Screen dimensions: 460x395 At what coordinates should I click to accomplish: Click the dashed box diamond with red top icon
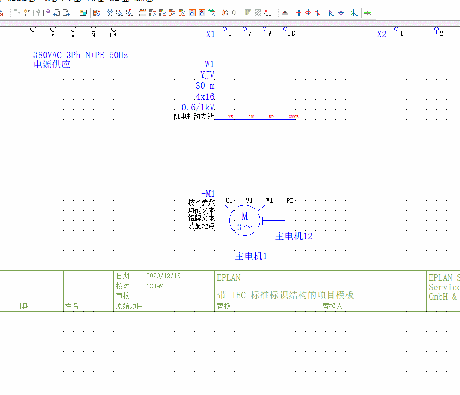click(x=120, y=13)
